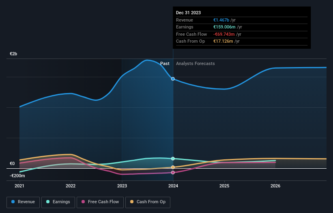333x213 pixels.
Task: Click the Free Cash Flow row label in tooltip
Action: (191, 34)
